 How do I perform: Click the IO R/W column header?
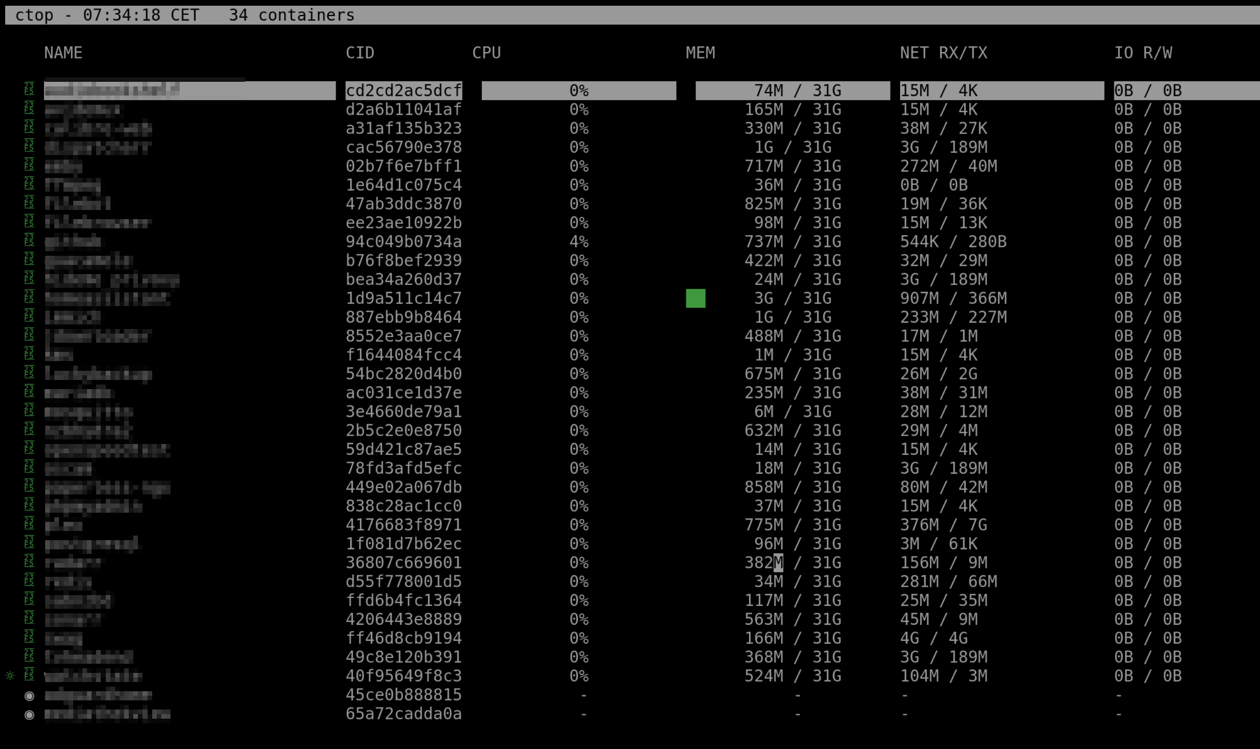coord(1143,53)
